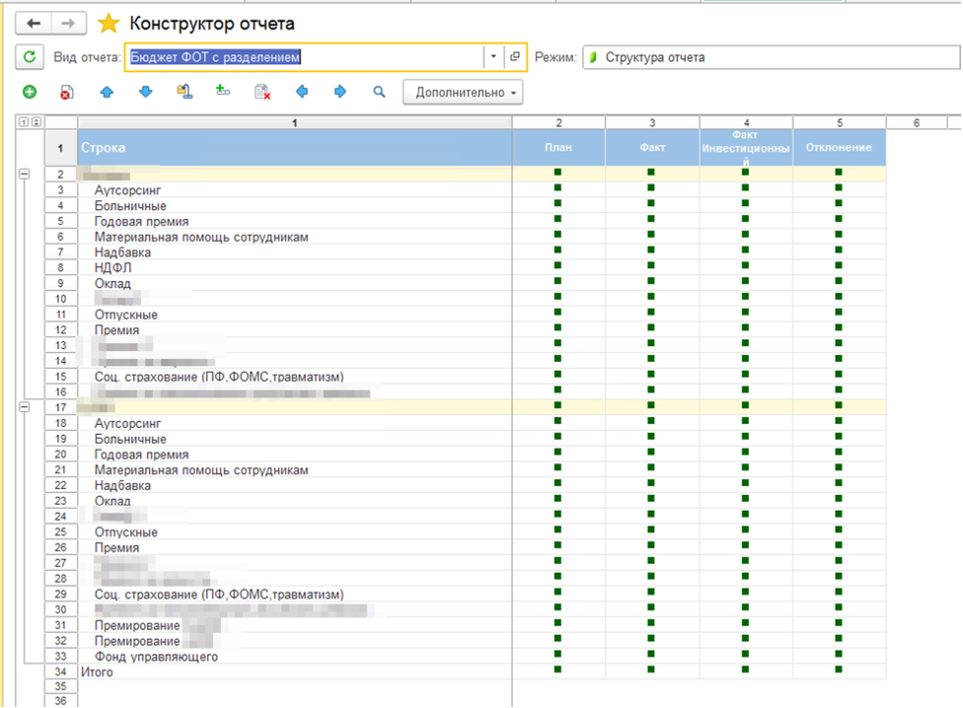
Task: Open search with the magnifier icon
Action: [379, 92]
